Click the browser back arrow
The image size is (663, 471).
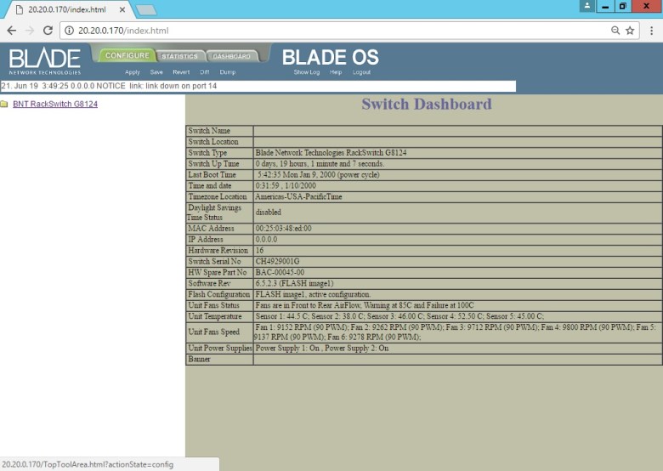[11, 30]
